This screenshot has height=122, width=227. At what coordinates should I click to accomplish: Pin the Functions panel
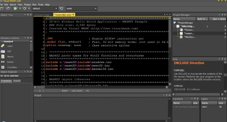coord(195,98)
